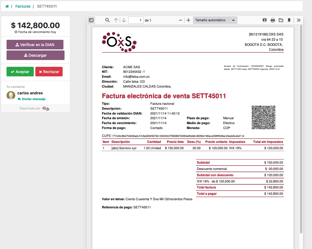This screenshot has height=249, width=312.
Task: Click 'Referencia de pago: SETT45011' line
Action: tap(126, 207)
